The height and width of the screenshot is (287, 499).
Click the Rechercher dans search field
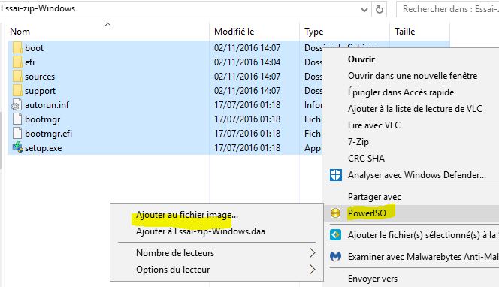[448, 9]
